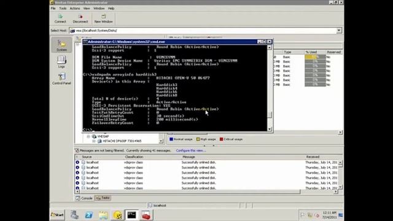Click the HITACHI DF600F array icon
Image resolution: width=393 pixels, height=221 pixels.
99,141
